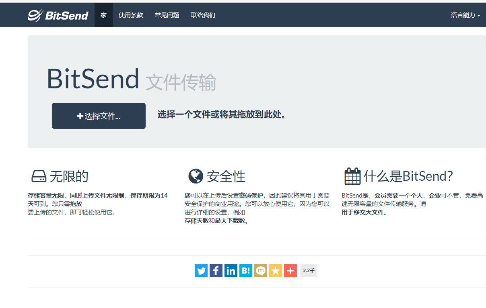Click the Hatena Bookmark B! icon

[x=246, y=271]
